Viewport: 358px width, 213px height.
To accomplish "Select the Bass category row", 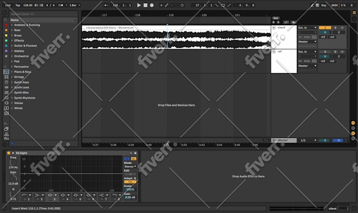I will [x=43, y=30].
